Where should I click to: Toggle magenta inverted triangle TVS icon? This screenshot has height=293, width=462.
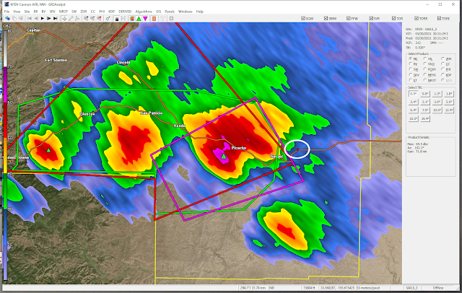click(x=145, y=18)
